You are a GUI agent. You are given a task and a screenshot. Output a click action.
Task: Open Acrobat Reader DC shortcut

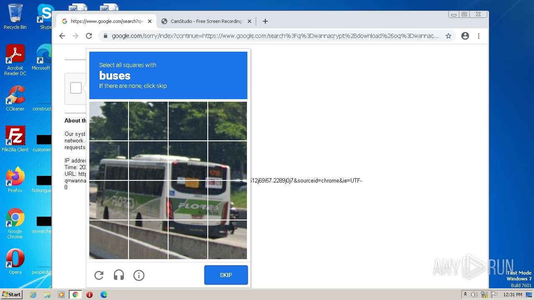[x=15, y=60]
